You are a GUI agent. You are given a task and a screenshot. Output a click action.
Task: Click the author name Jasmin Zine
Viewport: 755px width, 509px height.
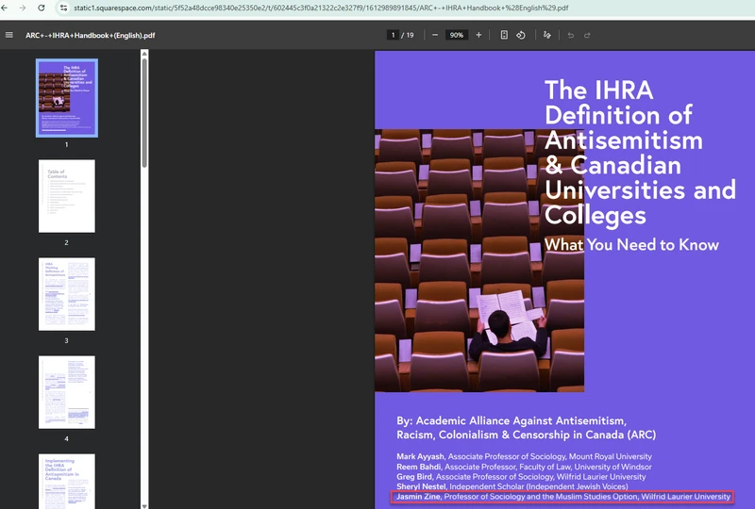(418, 497)
